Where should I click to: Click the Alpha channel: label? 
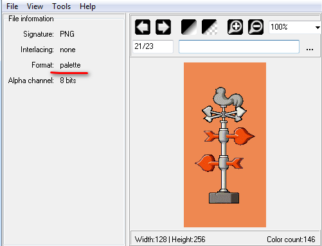click(x=31, y=80)
